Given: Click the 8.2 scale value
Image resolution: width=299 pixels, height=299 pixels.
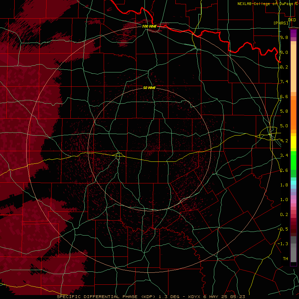Looking at the screenshot, I should [284, 67].
